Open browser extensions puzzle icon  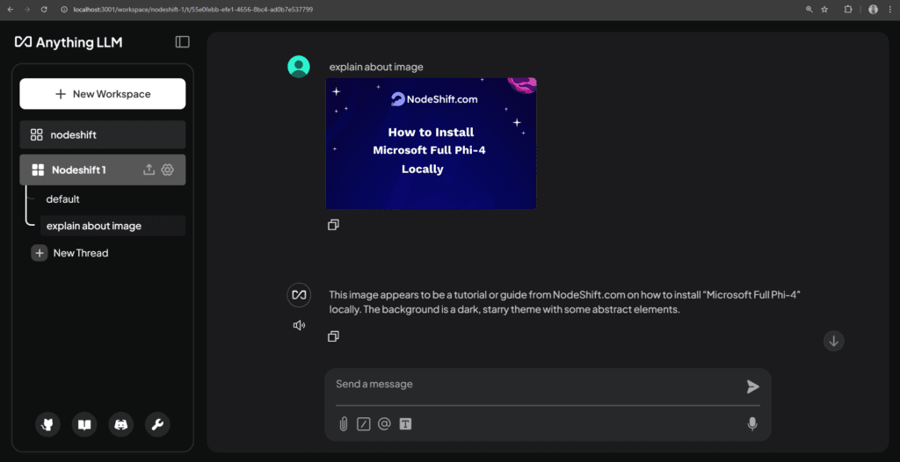pos(848,9)
